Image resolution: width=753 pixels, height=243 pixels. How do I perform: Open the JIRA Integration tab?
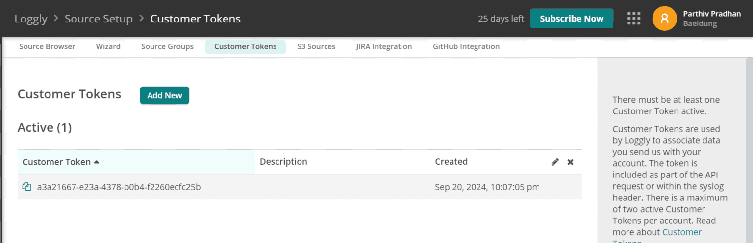click(x=384, y=47)
